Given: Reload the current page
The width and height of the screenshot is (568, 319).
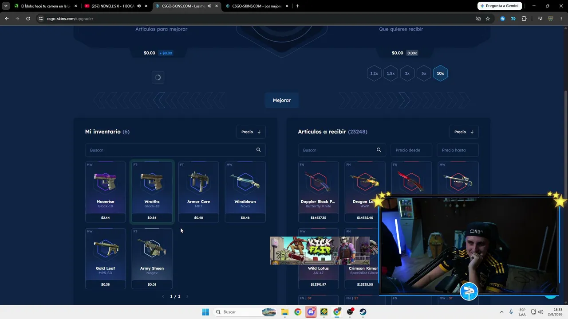Looking at the screenshot, I should tap(28, 19).
